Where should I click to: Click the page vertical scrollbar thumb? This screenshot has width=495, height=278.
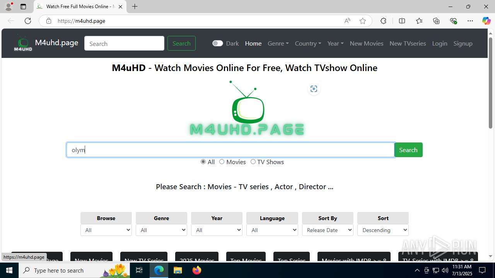[x=491, y=83]
